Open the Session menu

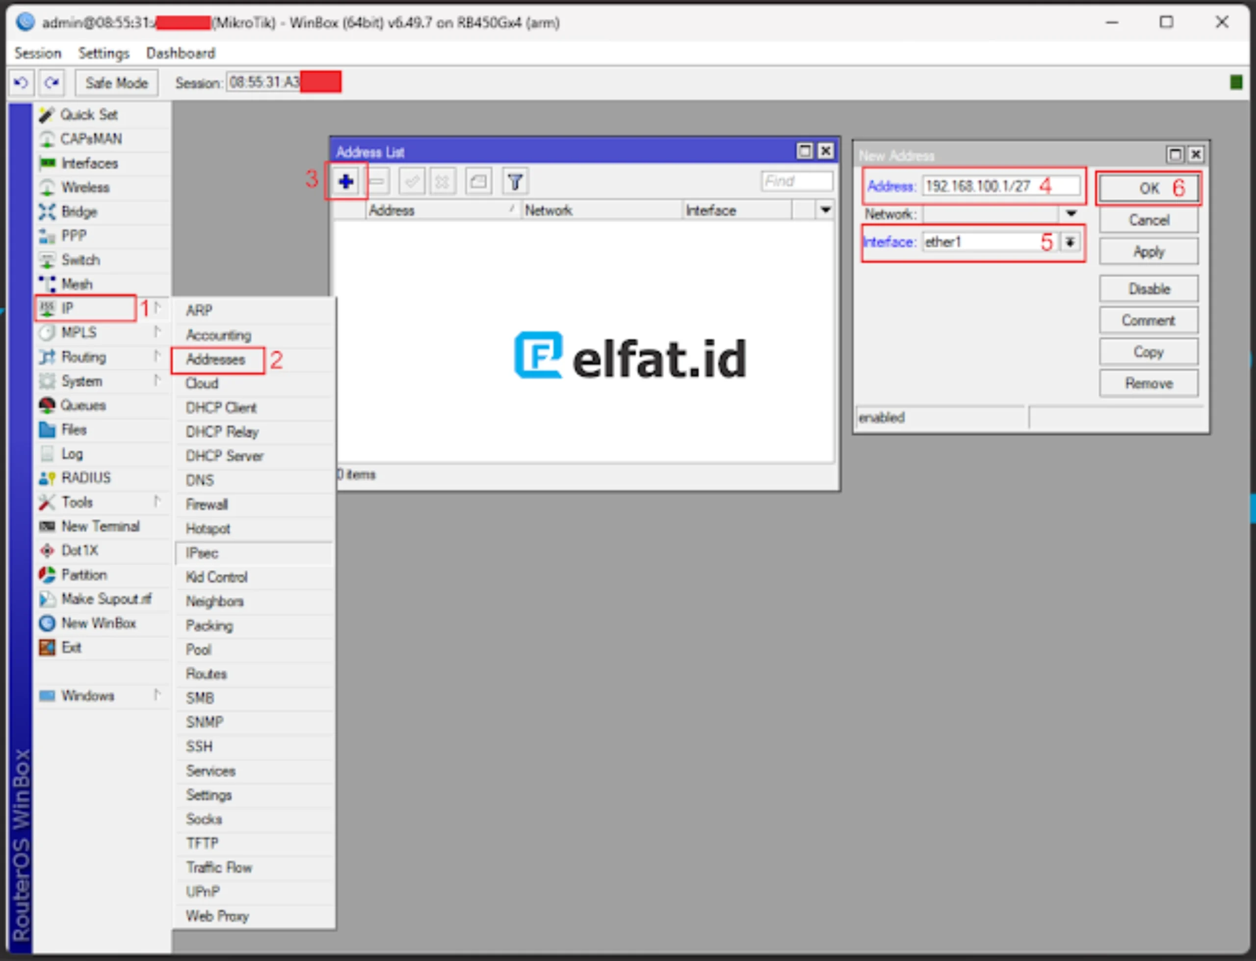point(38,53)
